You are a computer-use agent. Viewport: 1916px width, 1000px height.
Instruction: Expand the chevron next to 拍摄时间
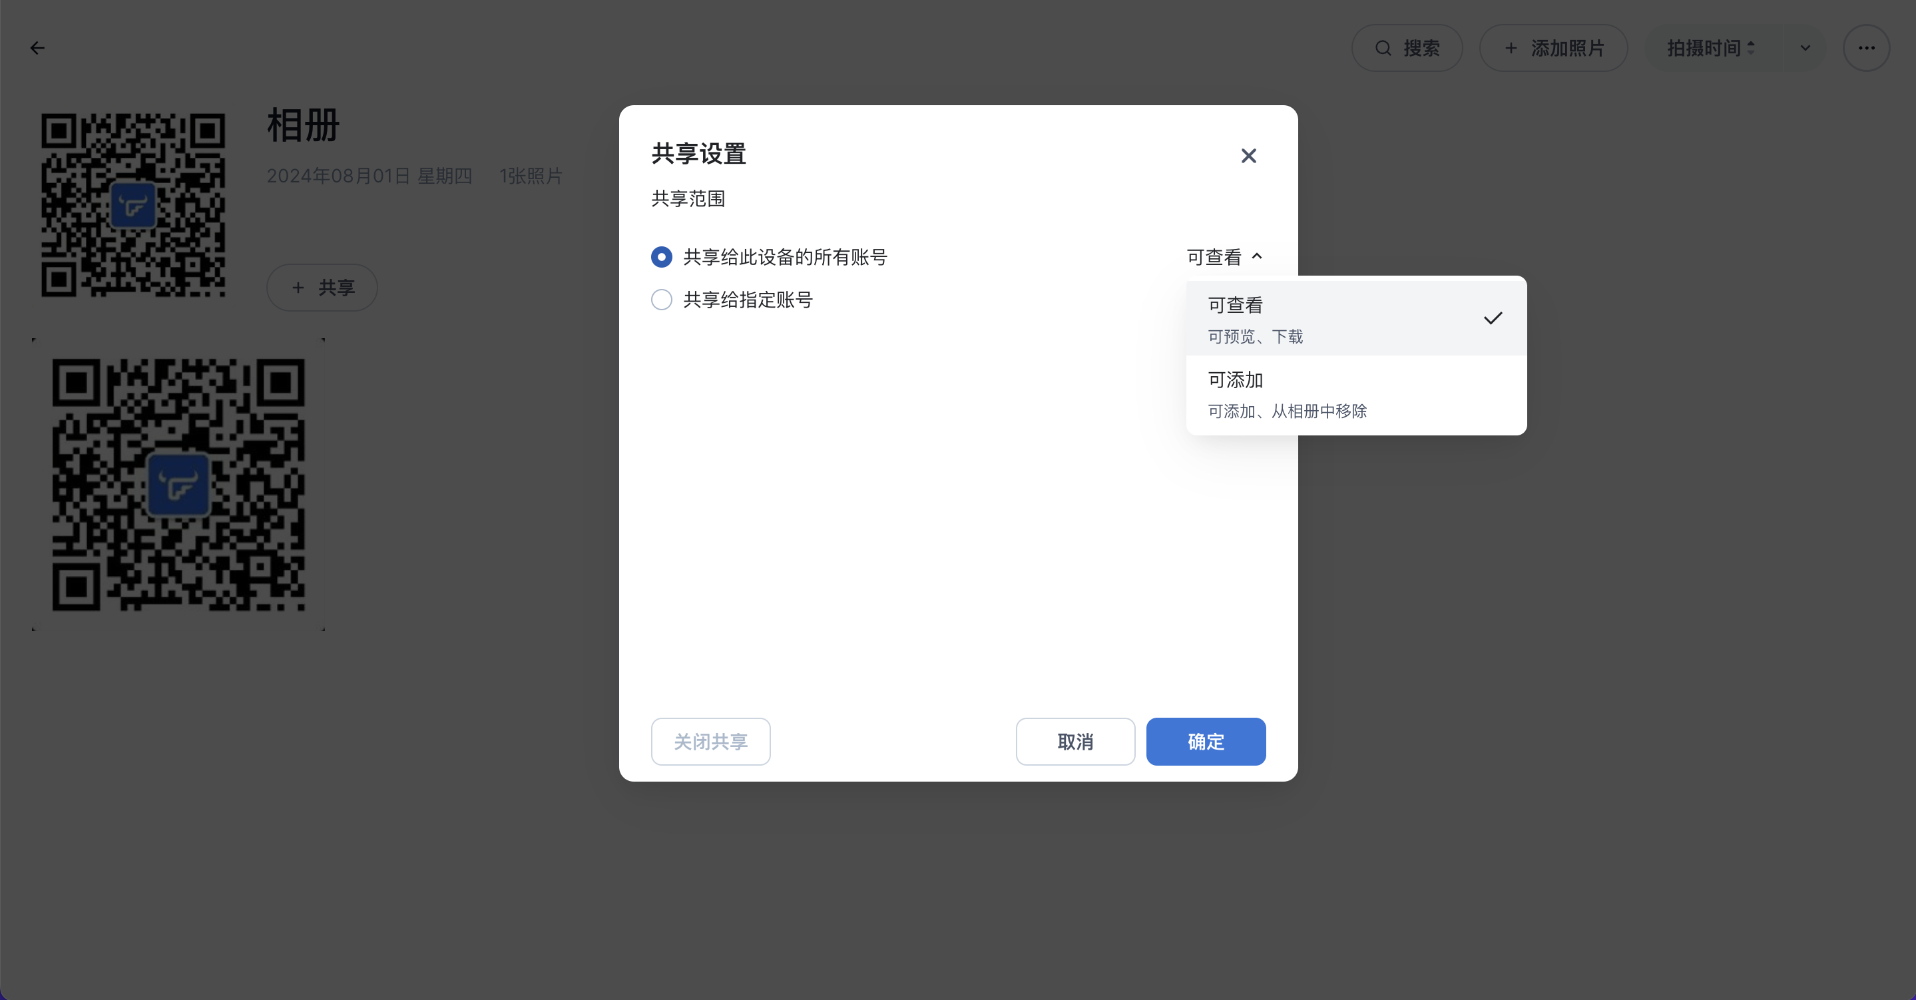pyautogui.click(x=1805, y=49)
